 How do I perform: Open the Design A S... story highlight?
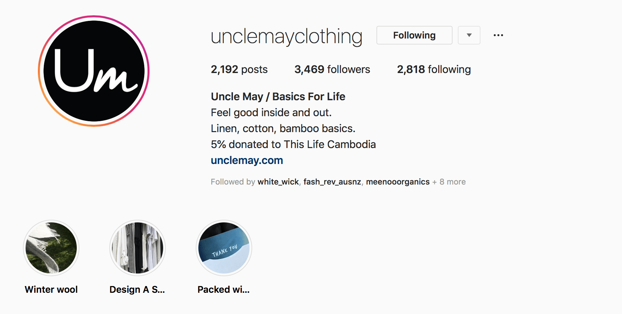click(137, 248)
